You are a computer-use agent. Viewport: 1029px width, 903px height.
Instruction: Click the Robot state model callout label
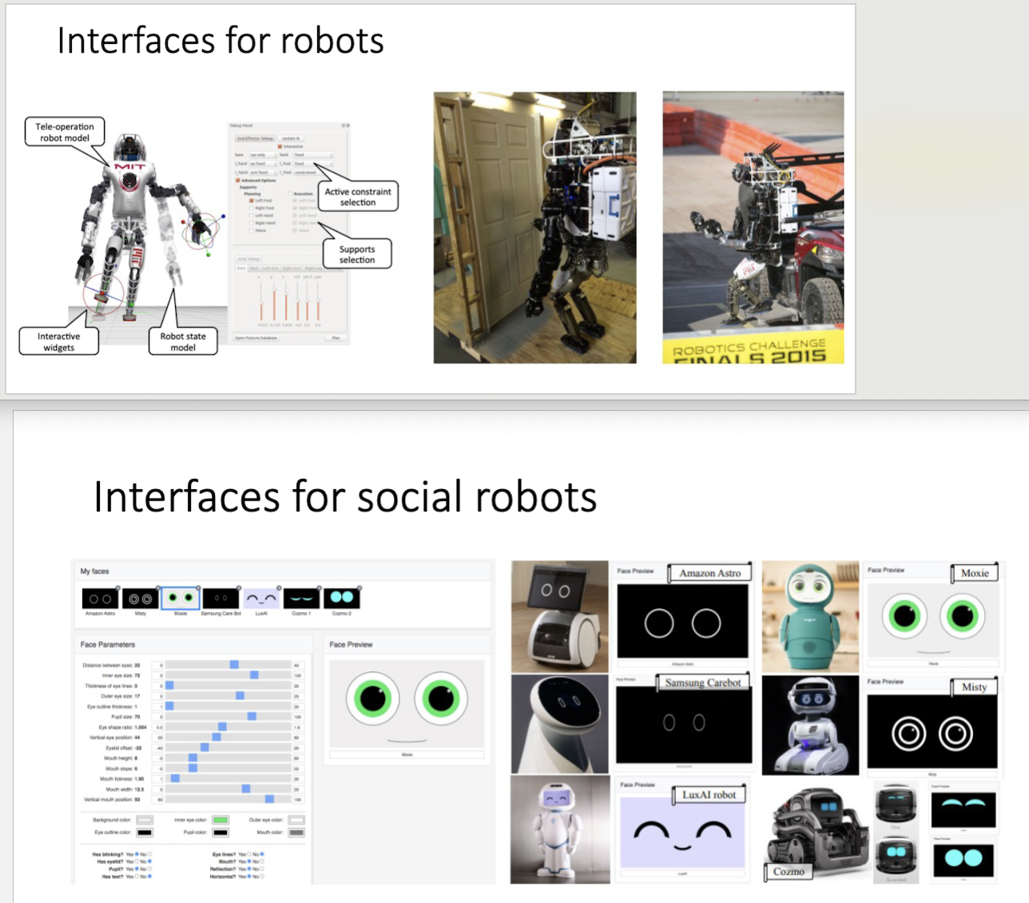[183, 341]
